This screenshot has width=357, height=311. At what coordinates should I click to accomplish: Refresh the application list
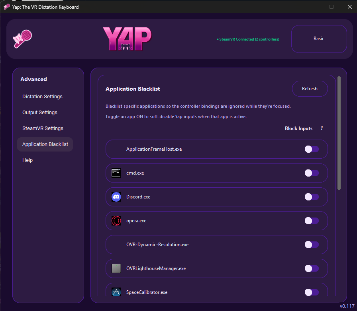click(310, 89)
